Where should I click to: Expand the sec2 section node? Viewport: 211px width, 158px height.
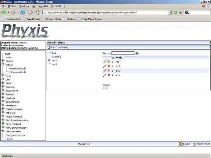pyautogui.click(x=49, y=60)
